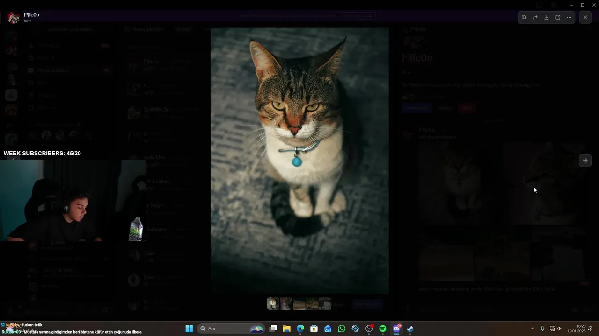
Task: Open Microsoft Store from the taskbar
Action: [x=314, y=329]
